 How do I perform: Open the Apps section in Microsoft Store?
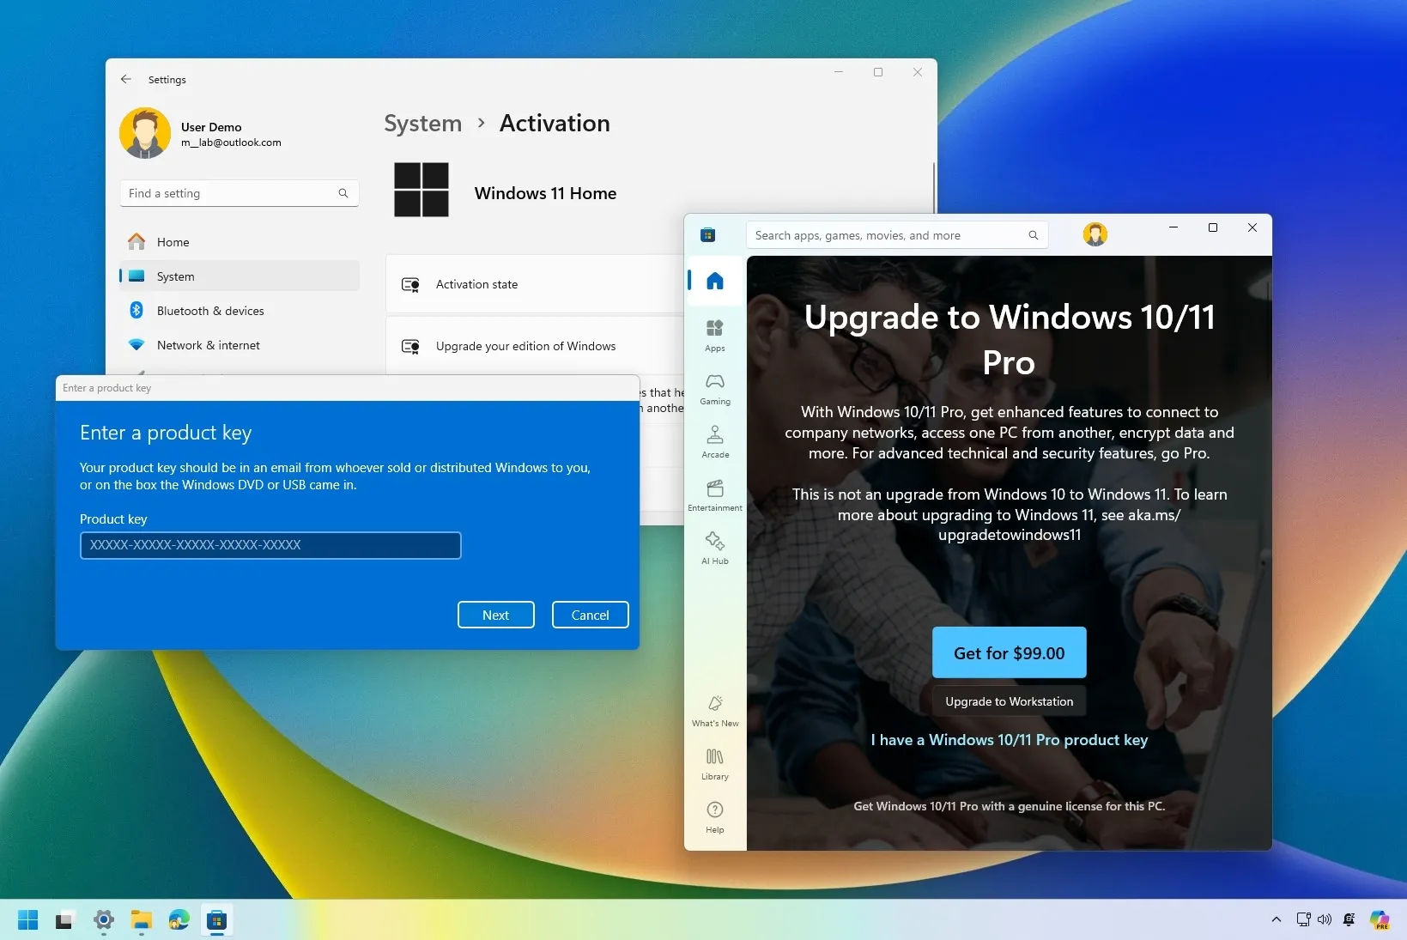point(714,335)
